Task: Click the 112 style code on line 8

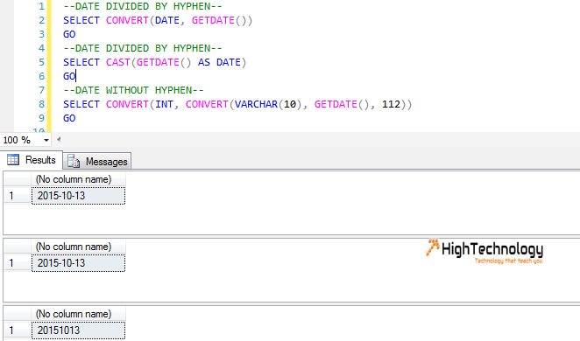Action: tap(391, 104)
